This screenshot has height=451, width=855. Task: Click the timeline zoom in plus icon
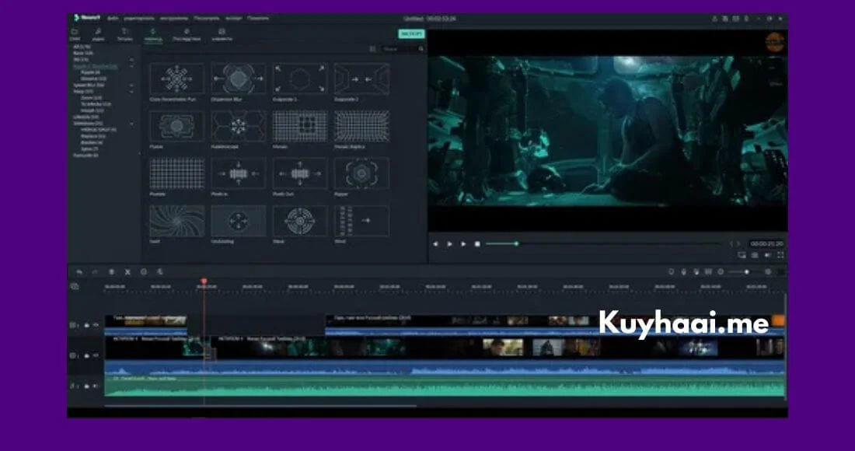coord(768,271)
